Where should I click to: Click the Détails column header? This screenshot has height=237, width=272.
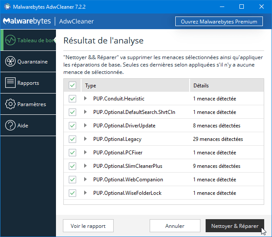coord(227,85)
